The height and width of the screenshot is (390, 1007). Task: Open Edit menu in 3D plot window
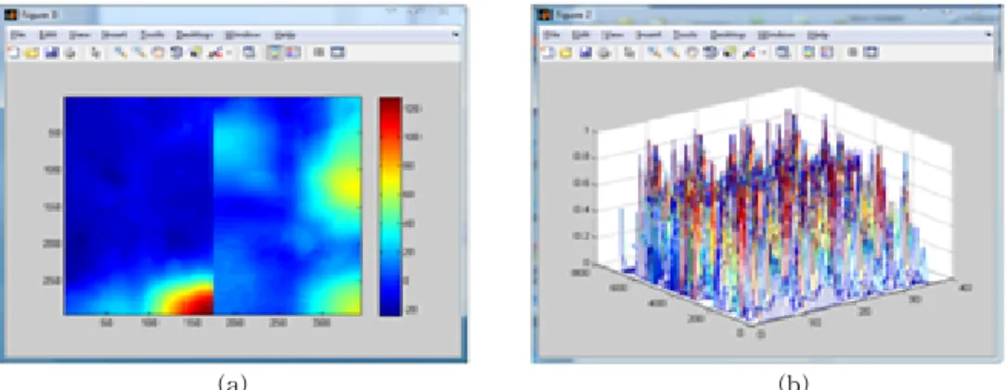tap(581, 34)
